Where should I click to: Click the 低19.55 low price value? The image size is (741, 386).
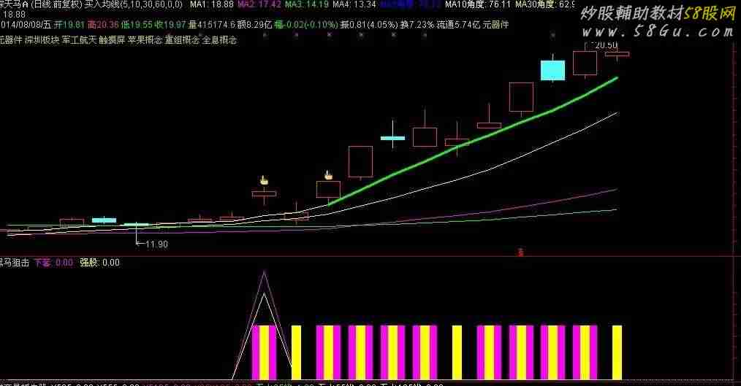[136, 25]
